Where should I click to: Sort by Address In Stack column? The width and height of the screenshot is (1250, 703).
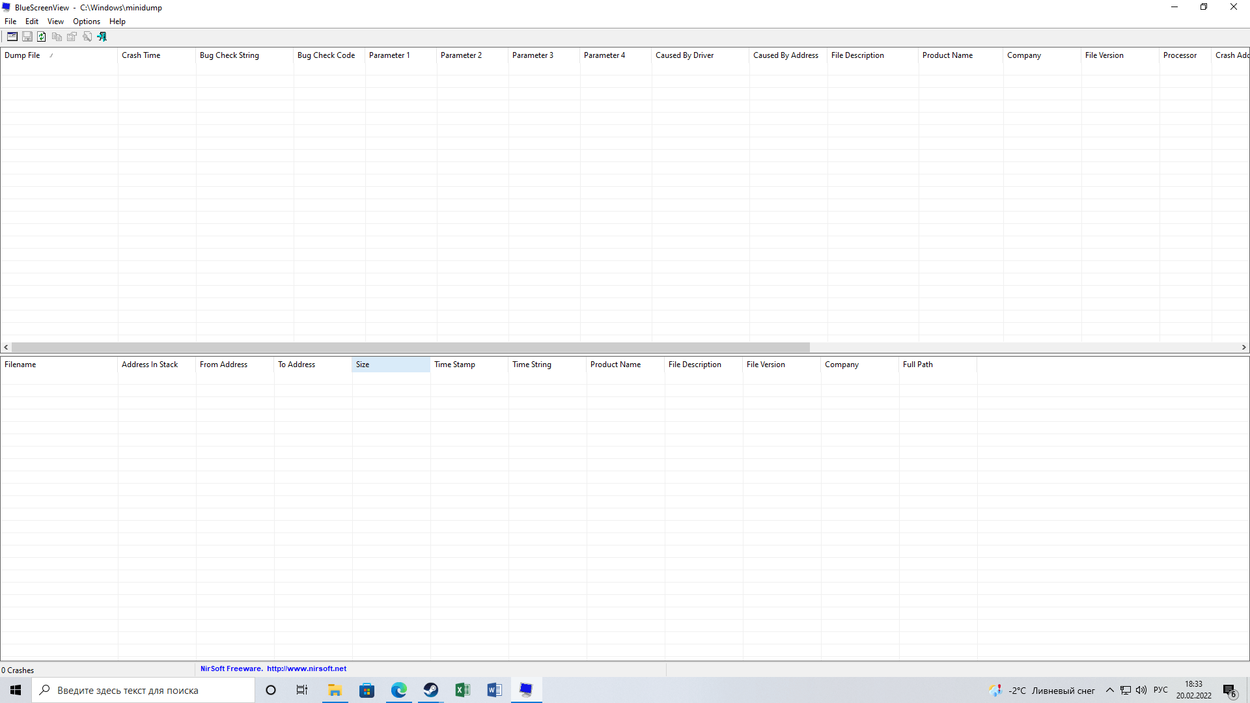pyautogui.click(x=156, y=365)
